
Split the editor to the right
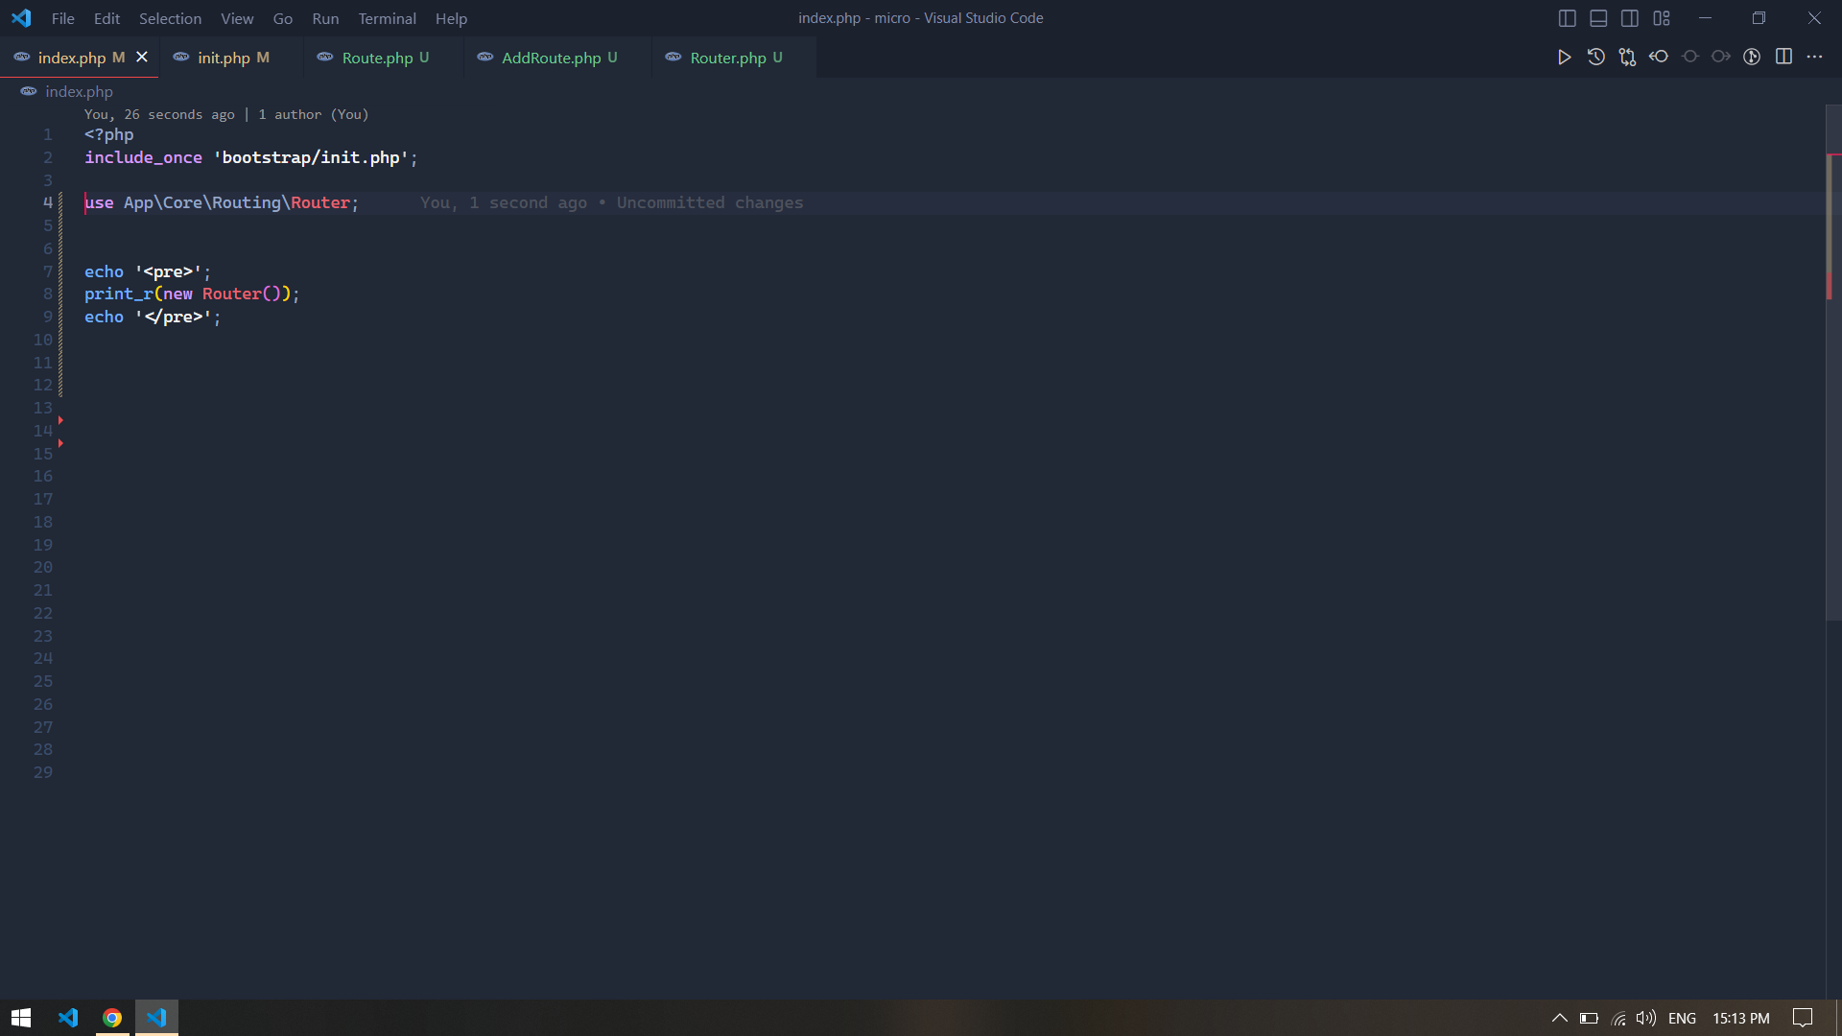1783,58
